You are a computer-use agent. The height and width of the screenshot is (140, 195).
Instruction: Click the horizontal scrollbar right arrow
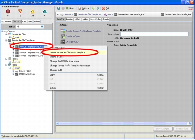coord(190,123)
